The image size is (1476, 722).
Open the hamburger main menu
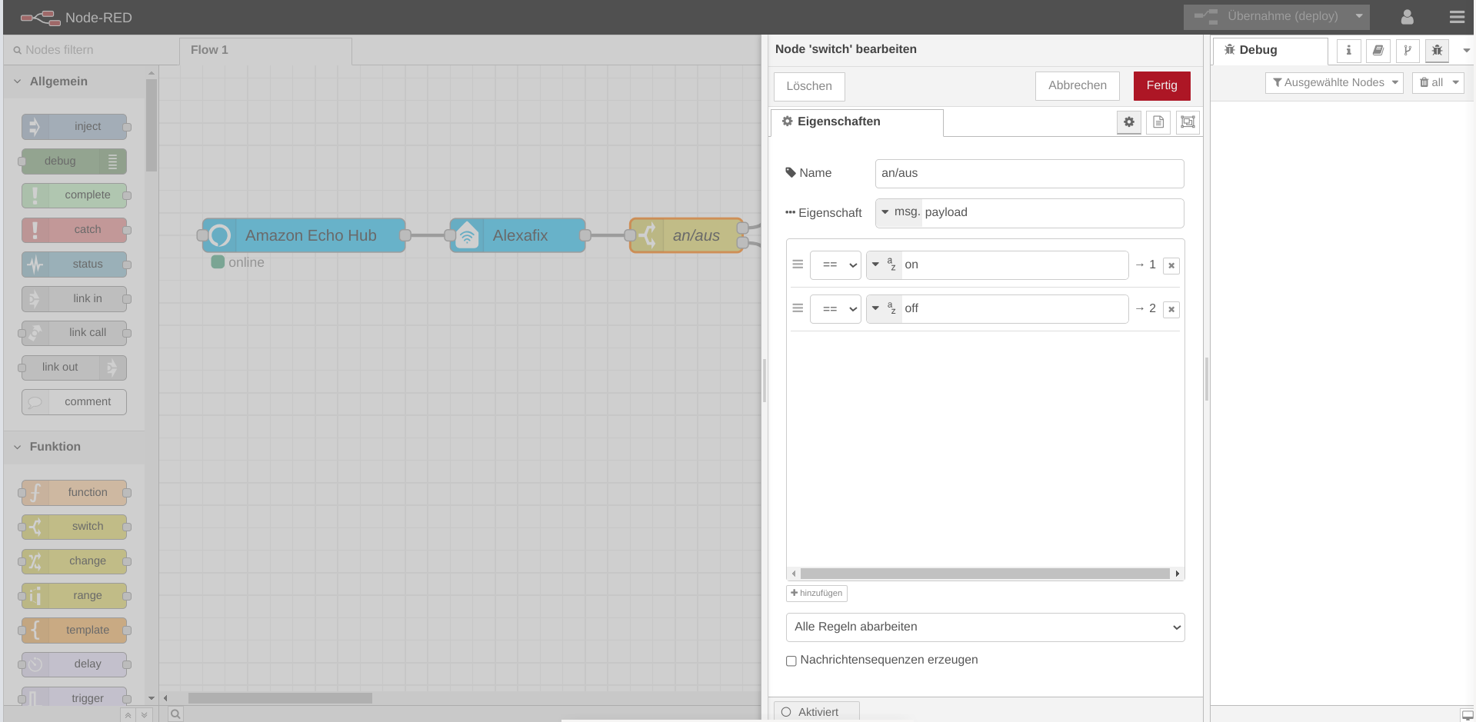(x=1457, y=17)
